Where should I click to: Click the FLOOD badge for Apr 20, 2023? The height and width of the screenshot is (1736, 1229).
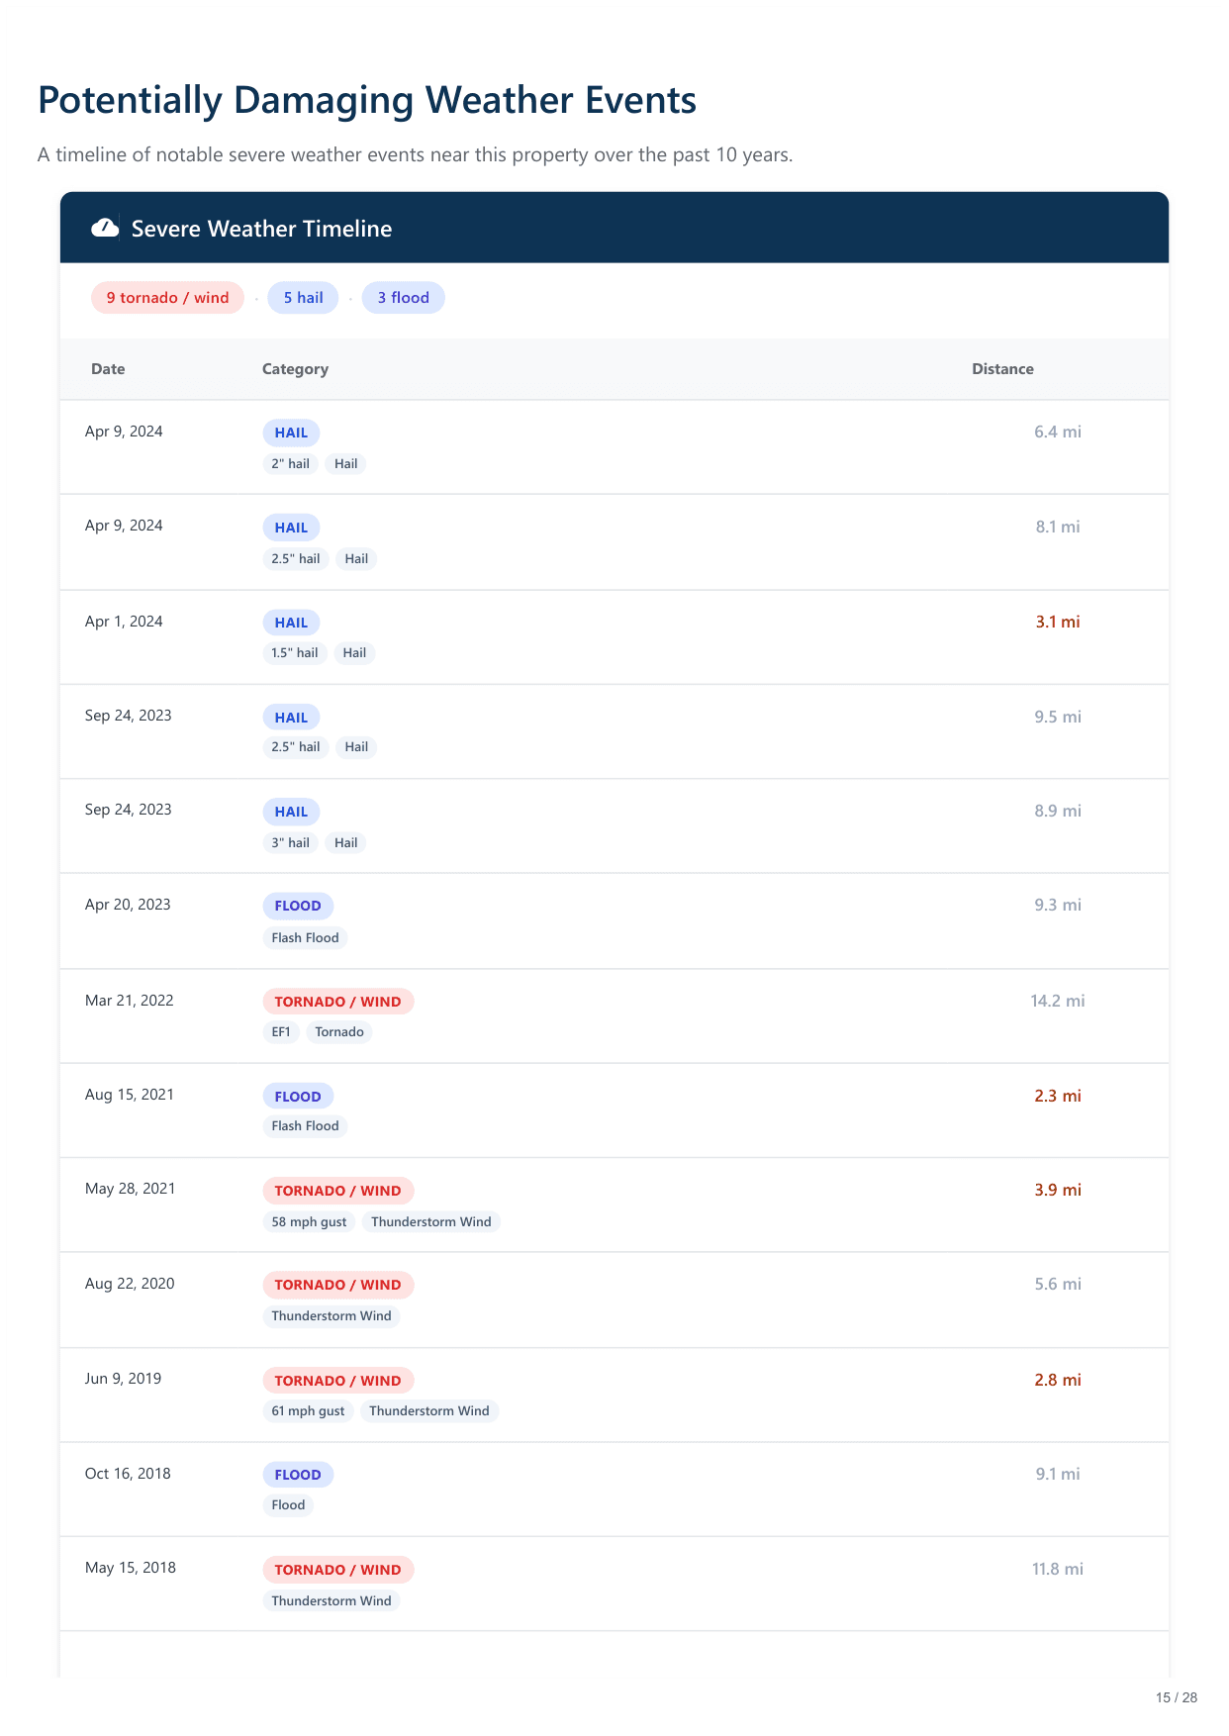(298, 906)
